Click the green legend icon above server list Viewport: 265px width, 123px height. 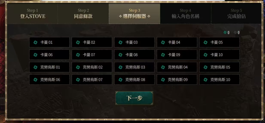(225, 32)
